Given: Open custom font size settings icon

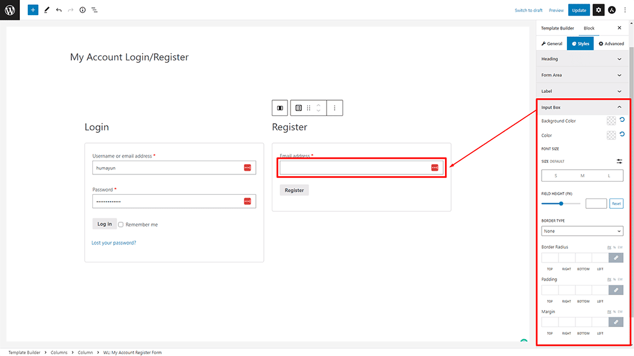Looking at the screenshot, I should pyautogui.click(x=619, y=161).
